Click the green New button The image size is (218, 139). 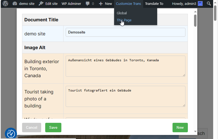180,127
